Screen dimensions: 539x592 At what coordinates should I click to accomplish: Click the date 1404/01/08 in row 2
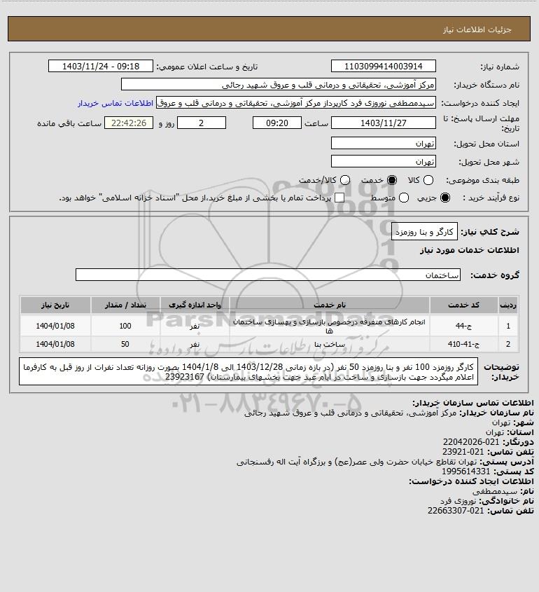(55, 344)
